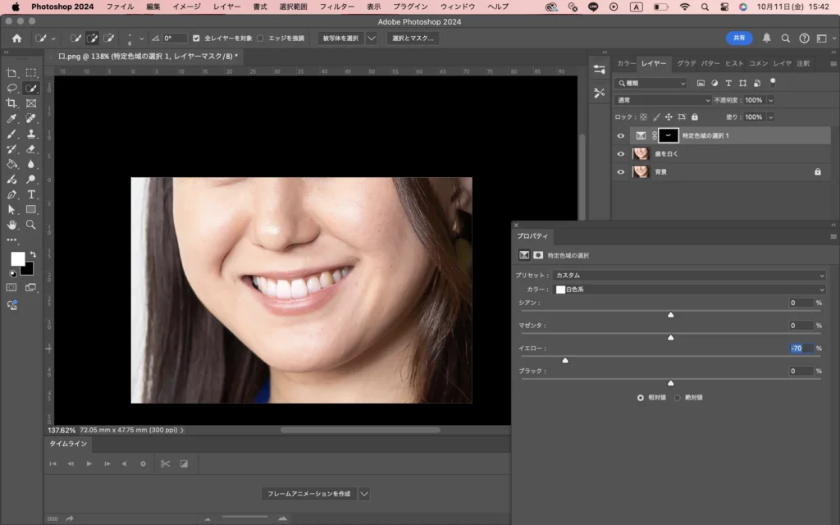
Task: Select the Eraser tool
Action: click(31, 149)
